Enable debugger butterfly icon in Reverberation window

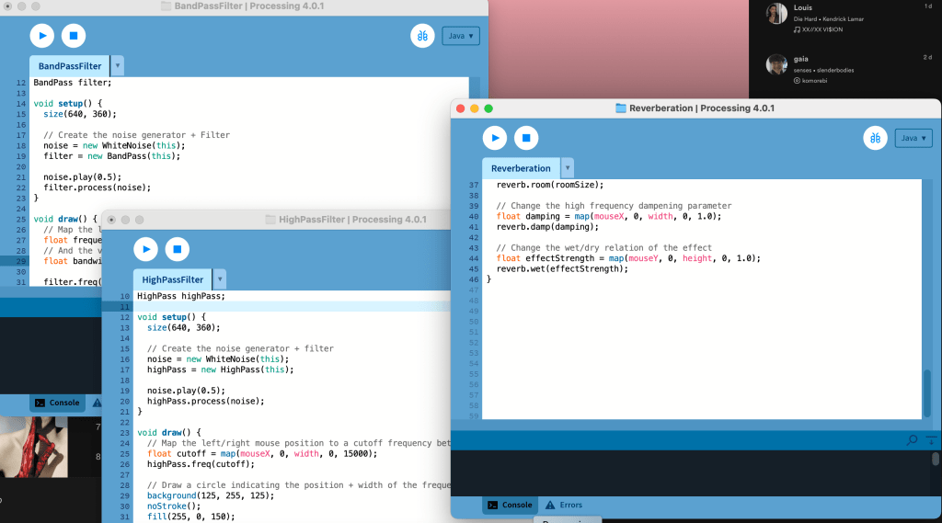(875, 138)
